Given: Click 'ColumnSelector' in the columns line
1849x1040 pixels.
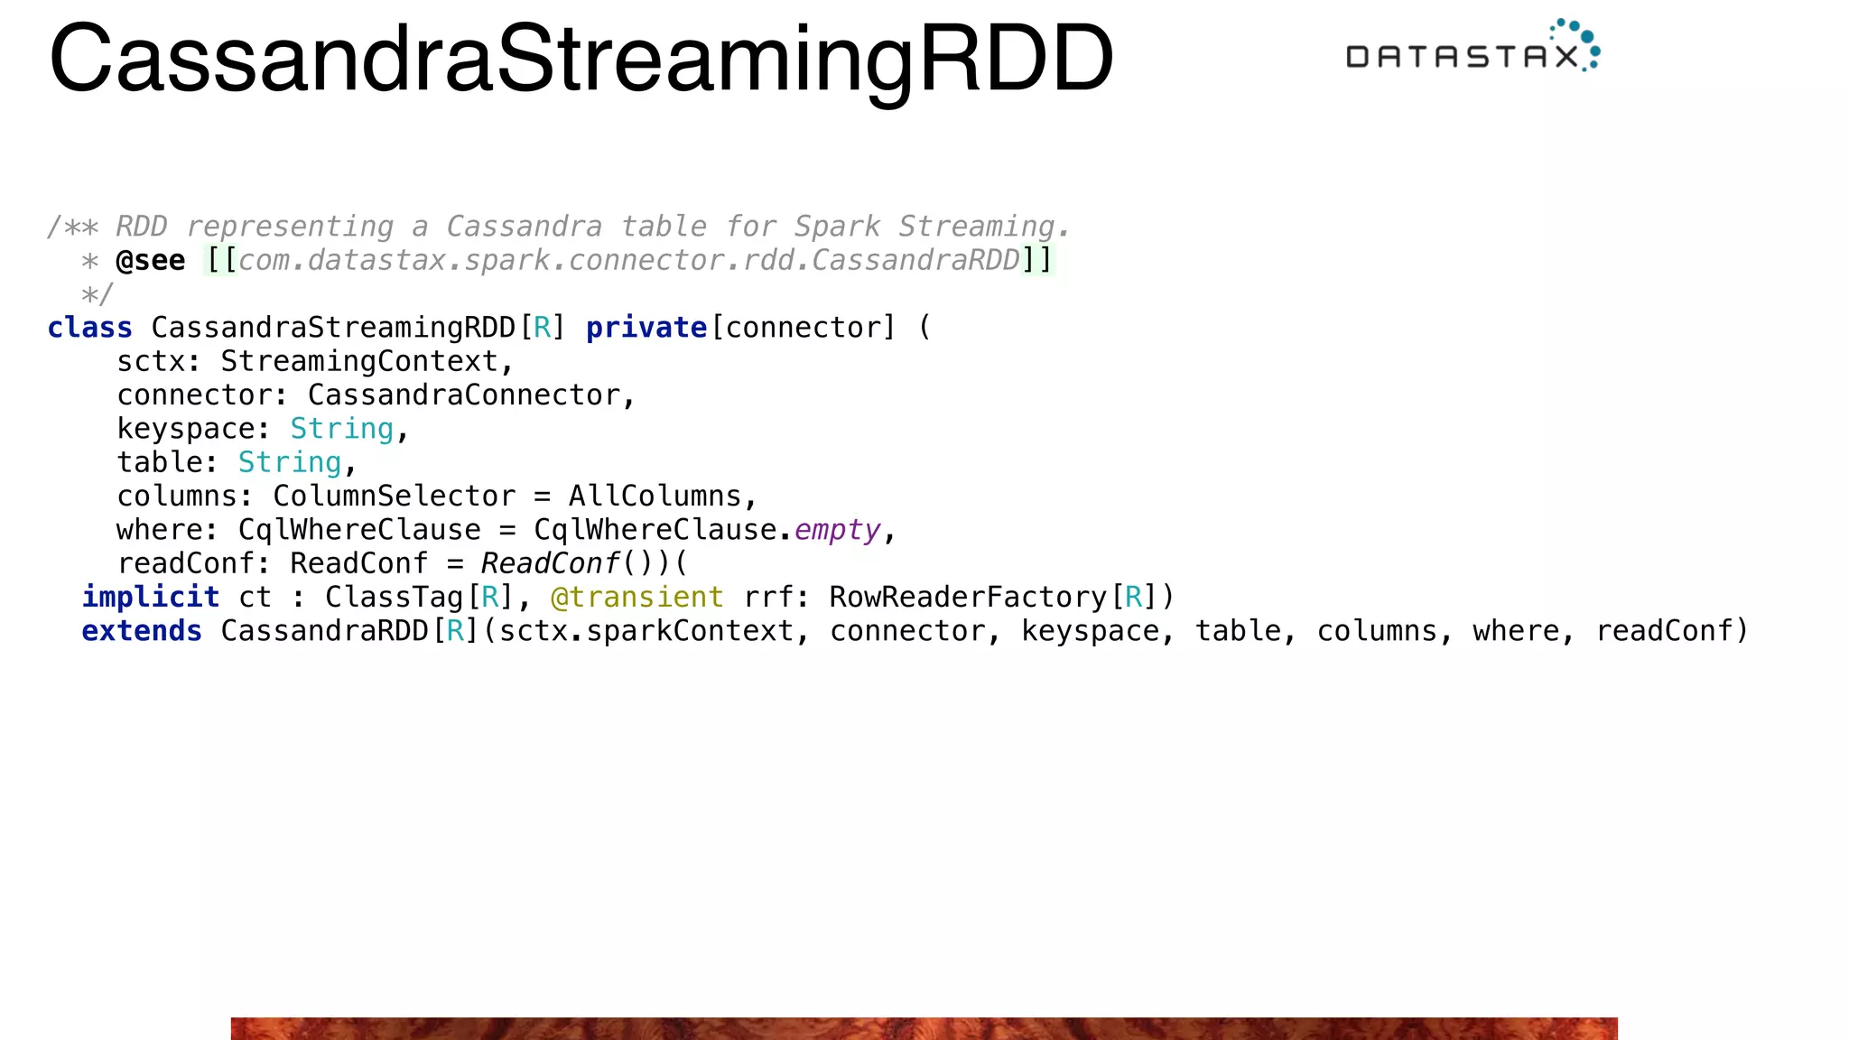Looking at the screenshot, I should [394, 497].
